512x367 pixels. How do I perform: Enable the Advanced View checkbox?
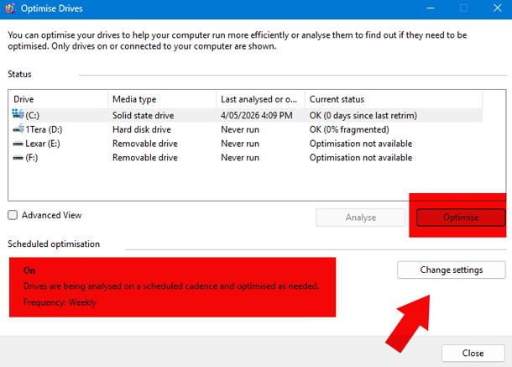point(13,215)
